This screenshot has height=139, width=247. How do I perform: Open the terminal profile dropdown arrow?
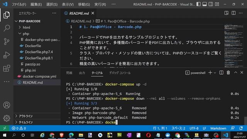tap(215, 73)
